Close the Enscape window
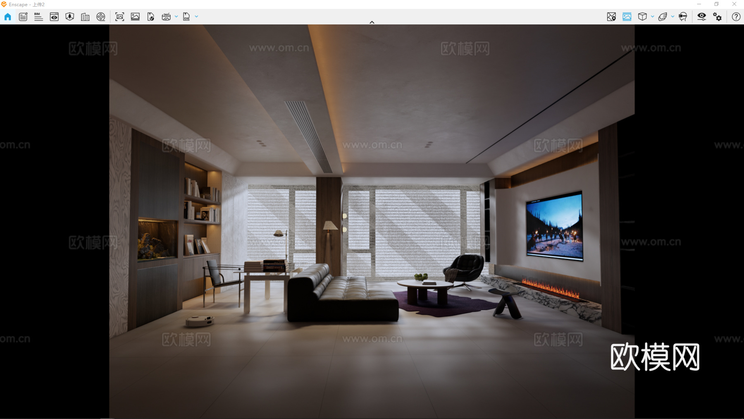The height and width of the screenshot is (419, 744). click(734, 4)
